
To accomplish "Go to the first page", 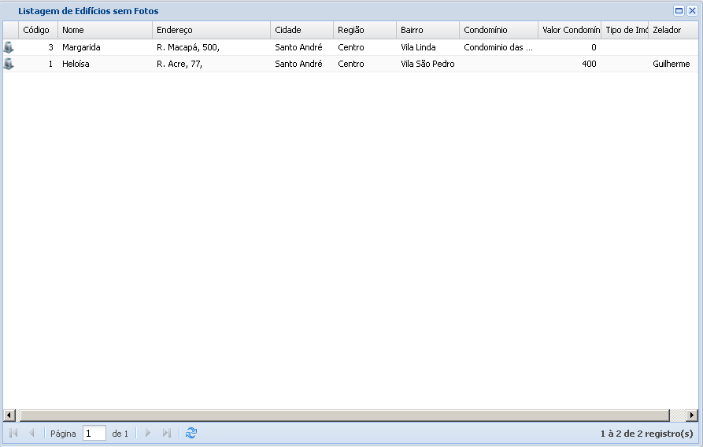I will (13, 433).
